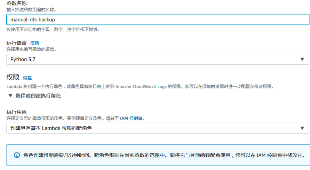
Task: Open the IAM 控制台 link
Action: [131, 118]
